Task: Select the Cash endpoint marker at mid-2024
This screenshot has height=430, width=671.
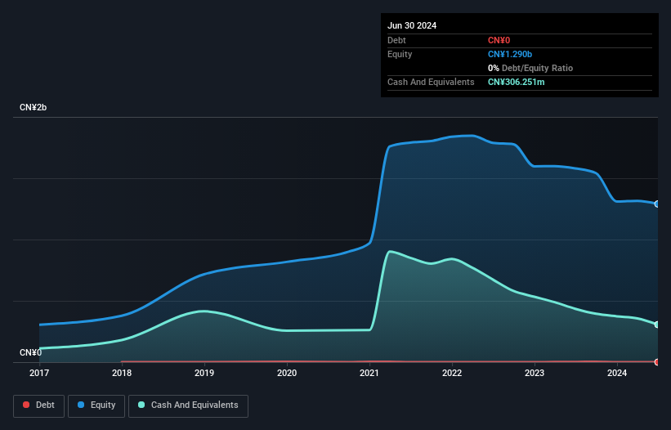Action: pyautogui.click(x=657, y=325)
